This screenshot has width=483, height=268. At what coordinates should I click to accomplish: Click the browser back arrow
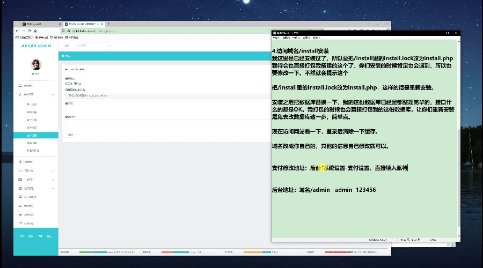point(17,31)
